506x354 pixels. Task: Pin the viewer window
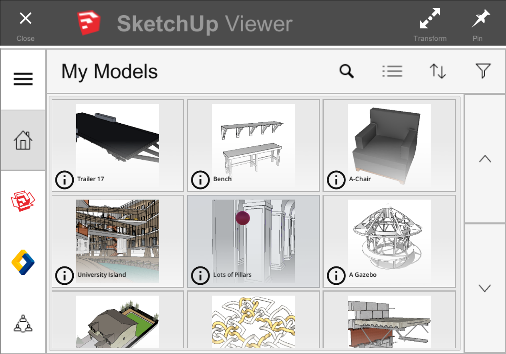pyautogui.click(x=480, y=24)
